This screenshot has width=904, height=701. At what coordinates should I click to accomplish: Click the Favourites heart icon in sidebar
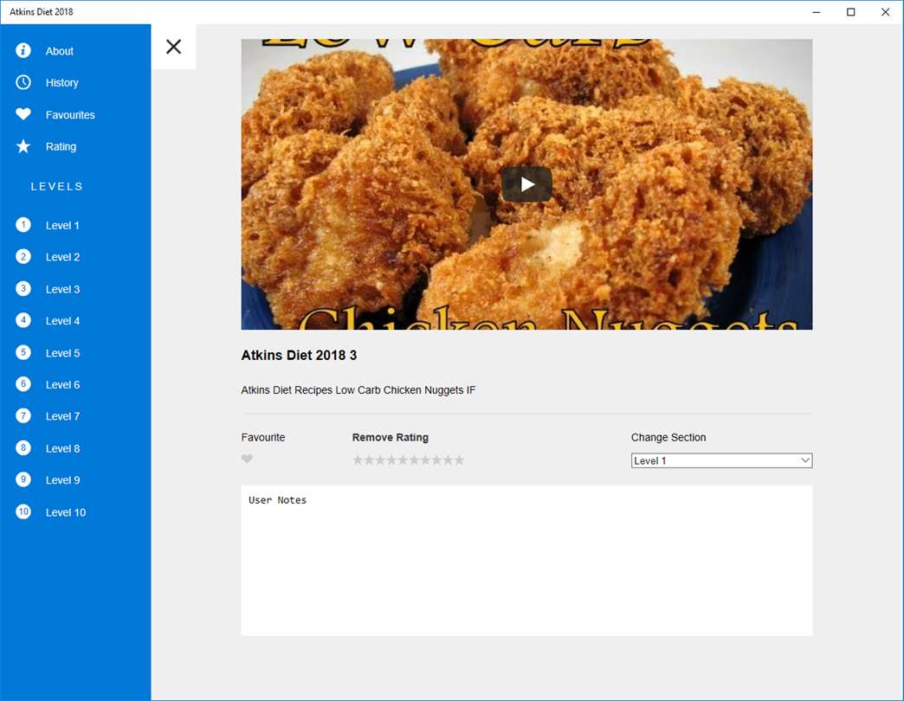pos(23,114)
